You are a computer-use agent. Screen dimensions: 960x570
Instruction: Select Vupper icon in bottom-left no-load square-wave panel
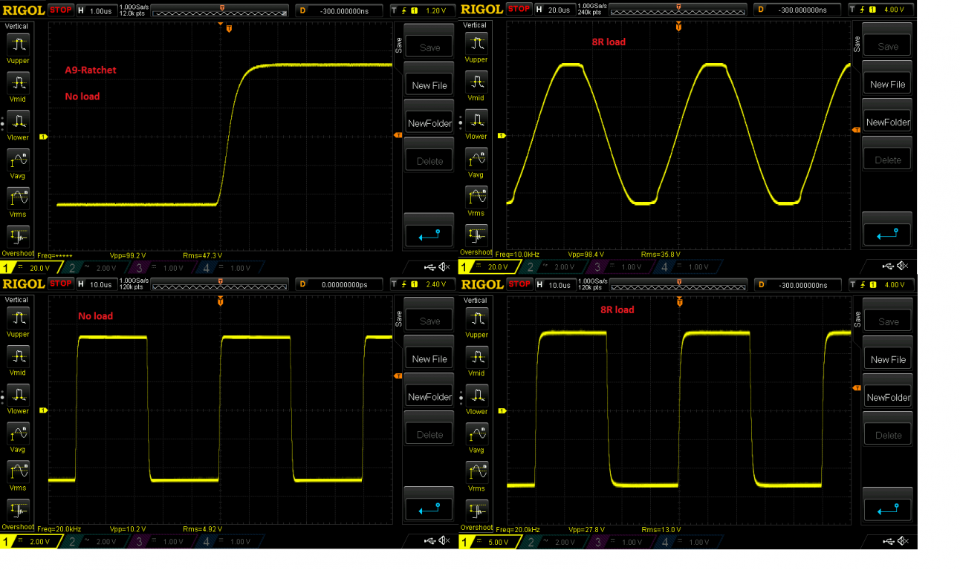[x=16, y=317]
